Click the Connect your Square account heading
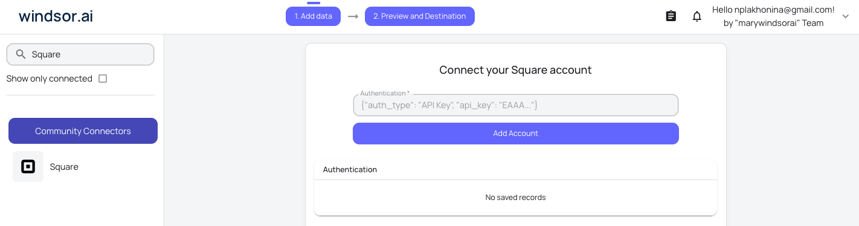859x226 pixels. click(516, 70)
